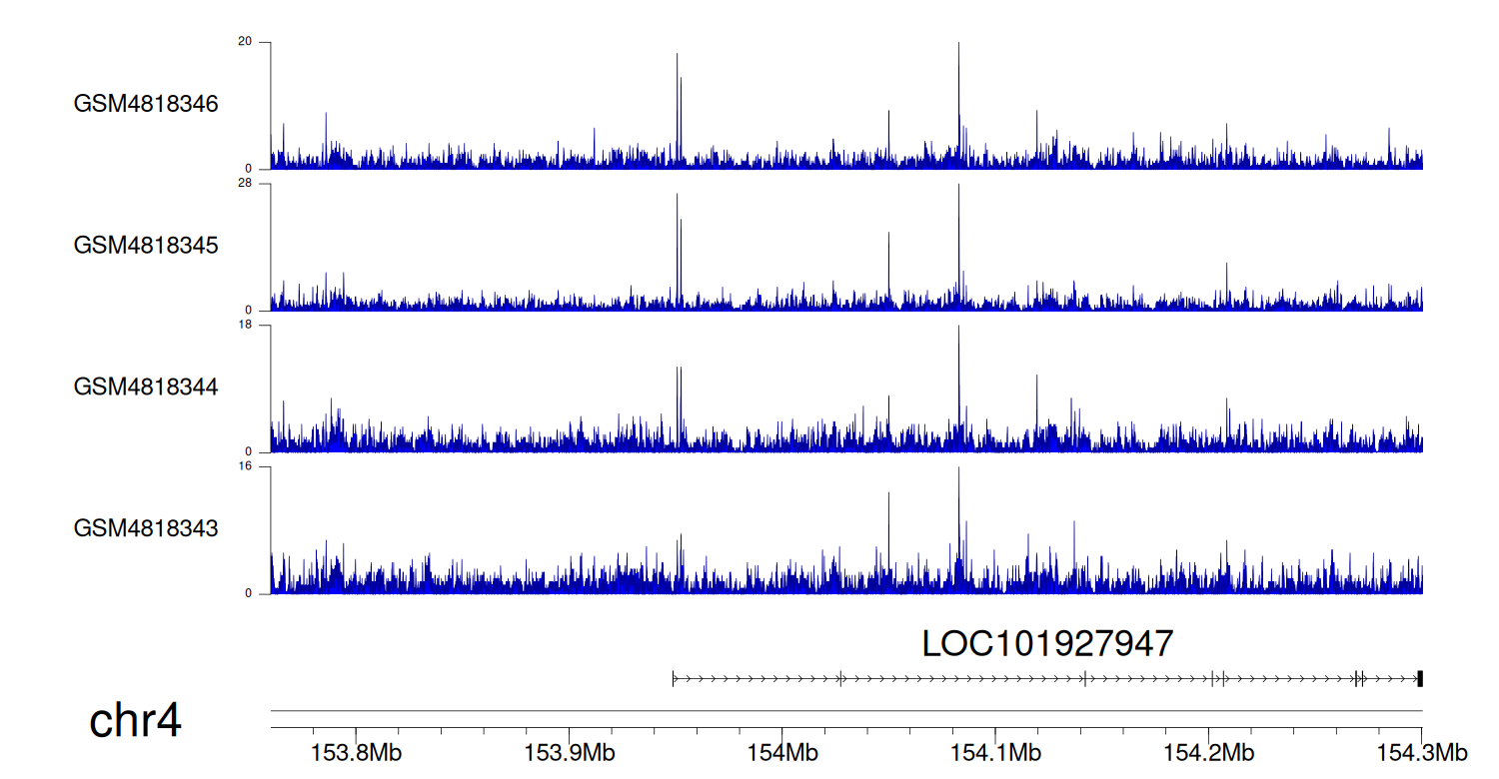Select the GSM4818345 track label
1499x779 pixels.
point(146,245)
